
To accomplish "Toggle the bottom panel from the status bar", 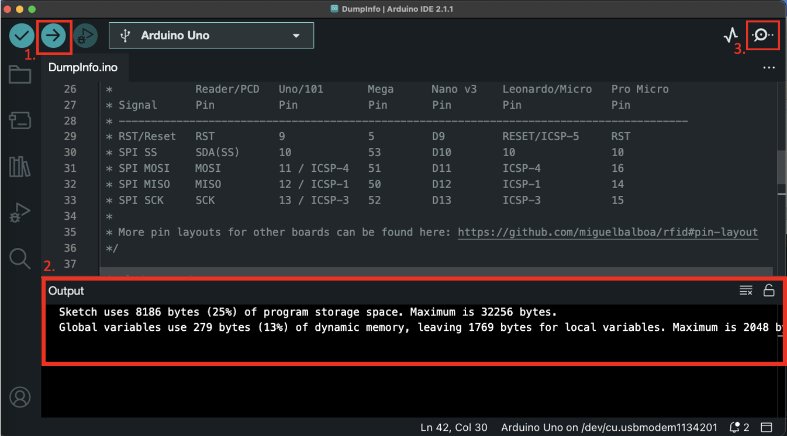I will [x=767, y=427].
